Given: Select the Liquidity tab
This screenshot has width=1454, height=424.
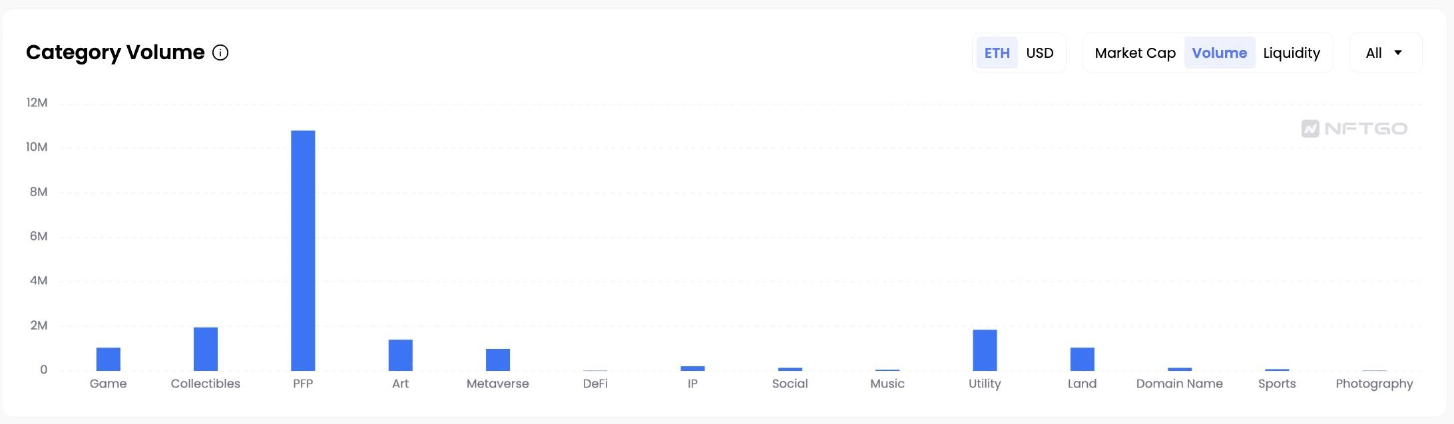Looking at the screenshot, I should click(x=1291, y=53).
